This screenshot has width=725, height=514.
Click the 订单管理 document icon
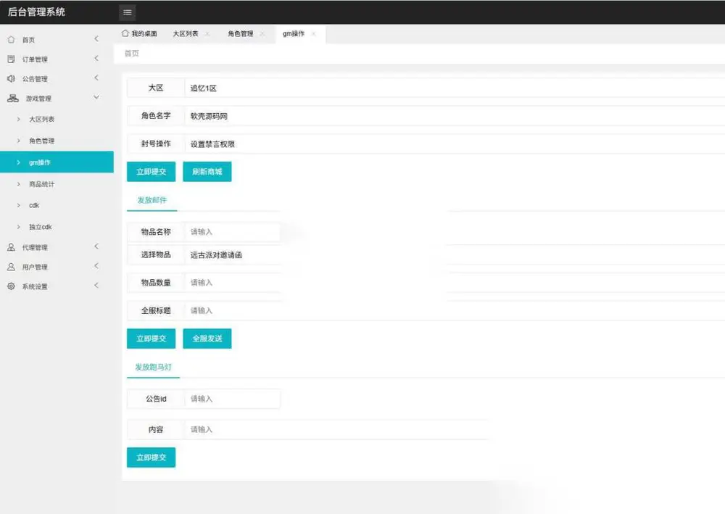pyautogui.click(x=11, y=59)
